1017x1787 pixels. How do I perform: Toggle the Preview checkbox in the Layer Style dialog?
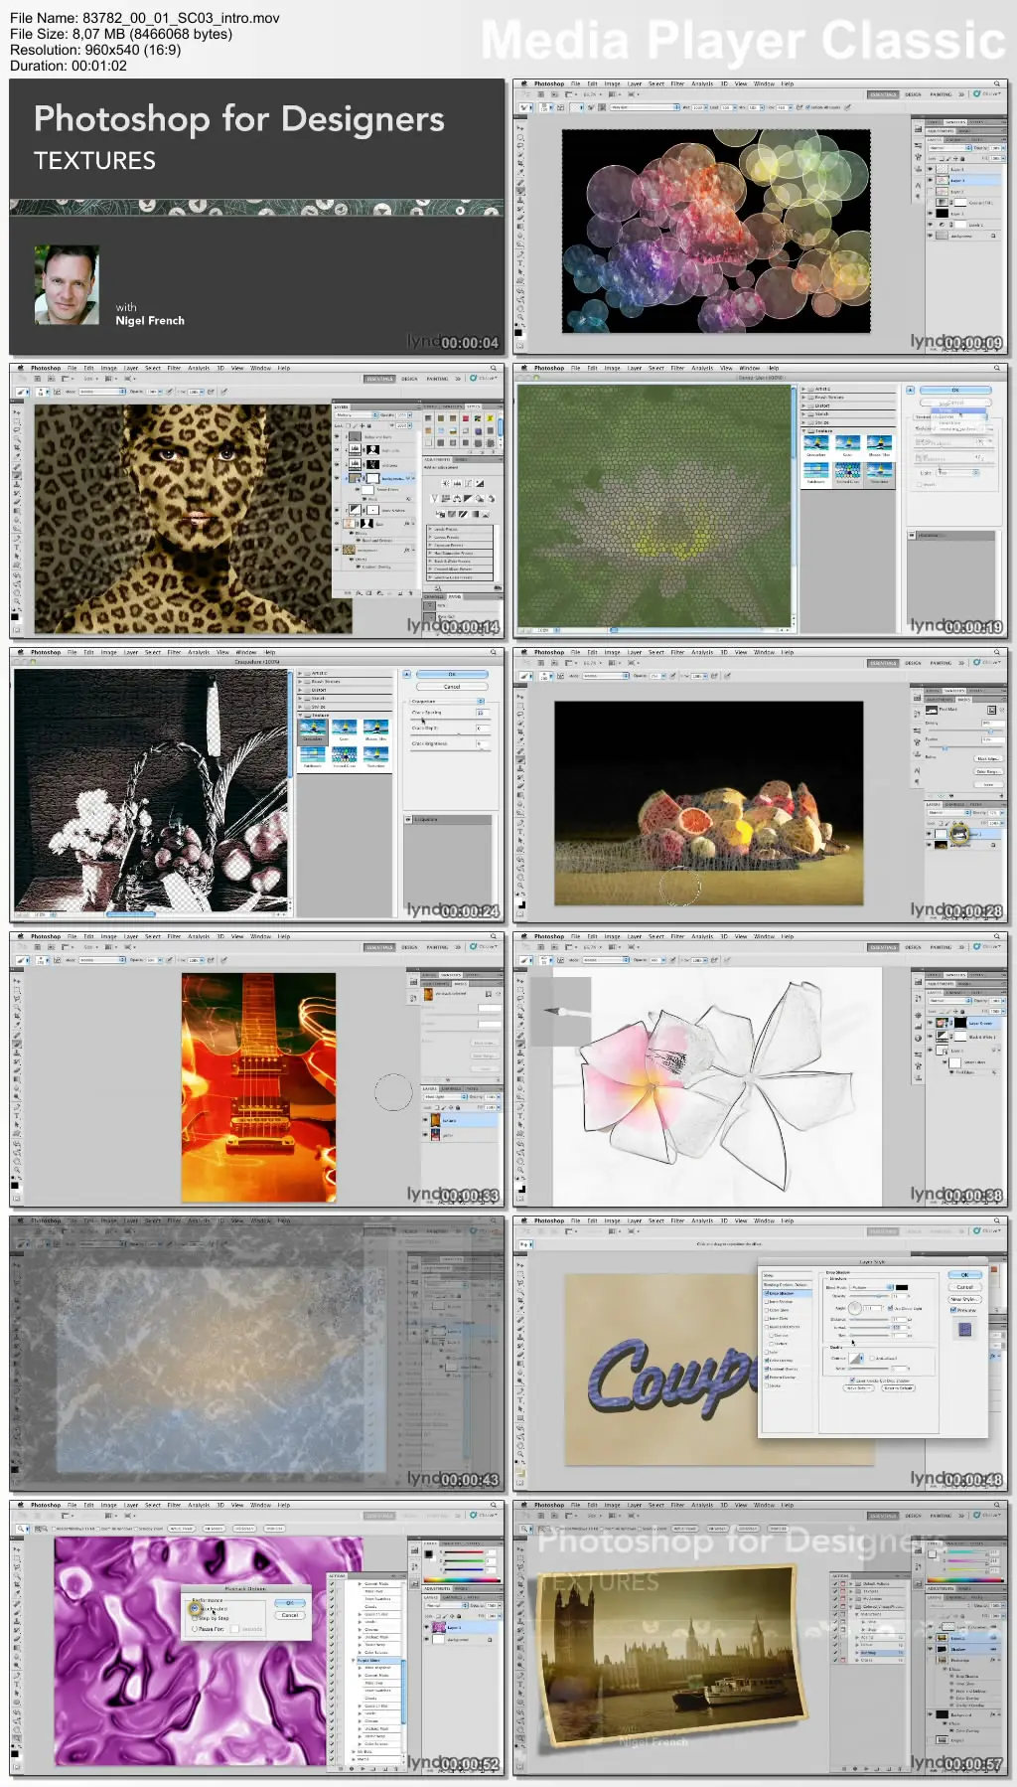tap(953, 1310)
